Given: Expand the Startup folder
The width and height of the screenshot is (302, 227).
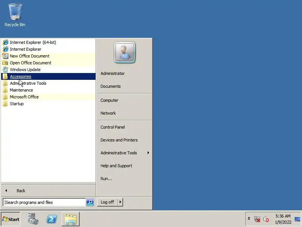Looking at the screenshot, I should (48, 104).
